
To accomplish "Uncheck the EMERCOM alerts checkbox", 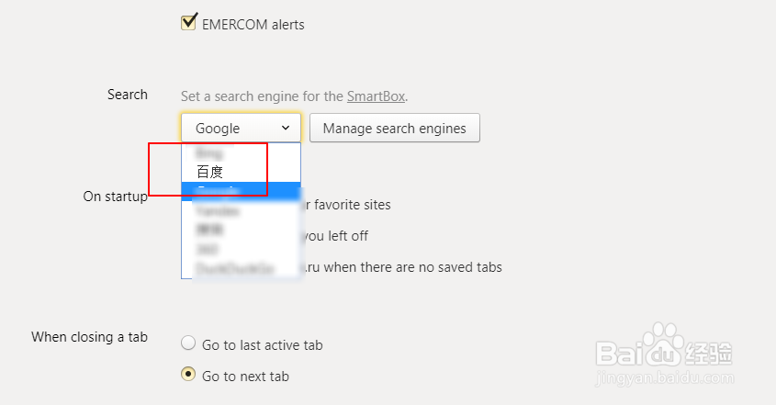I will pyautogui.click(x=188, y=22).
